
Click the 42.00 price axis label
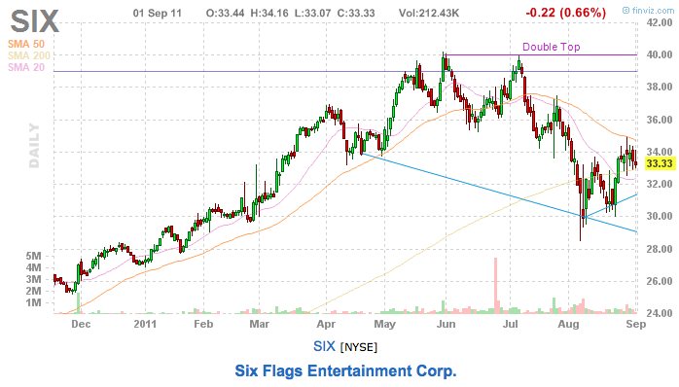(x=660, y=22)
